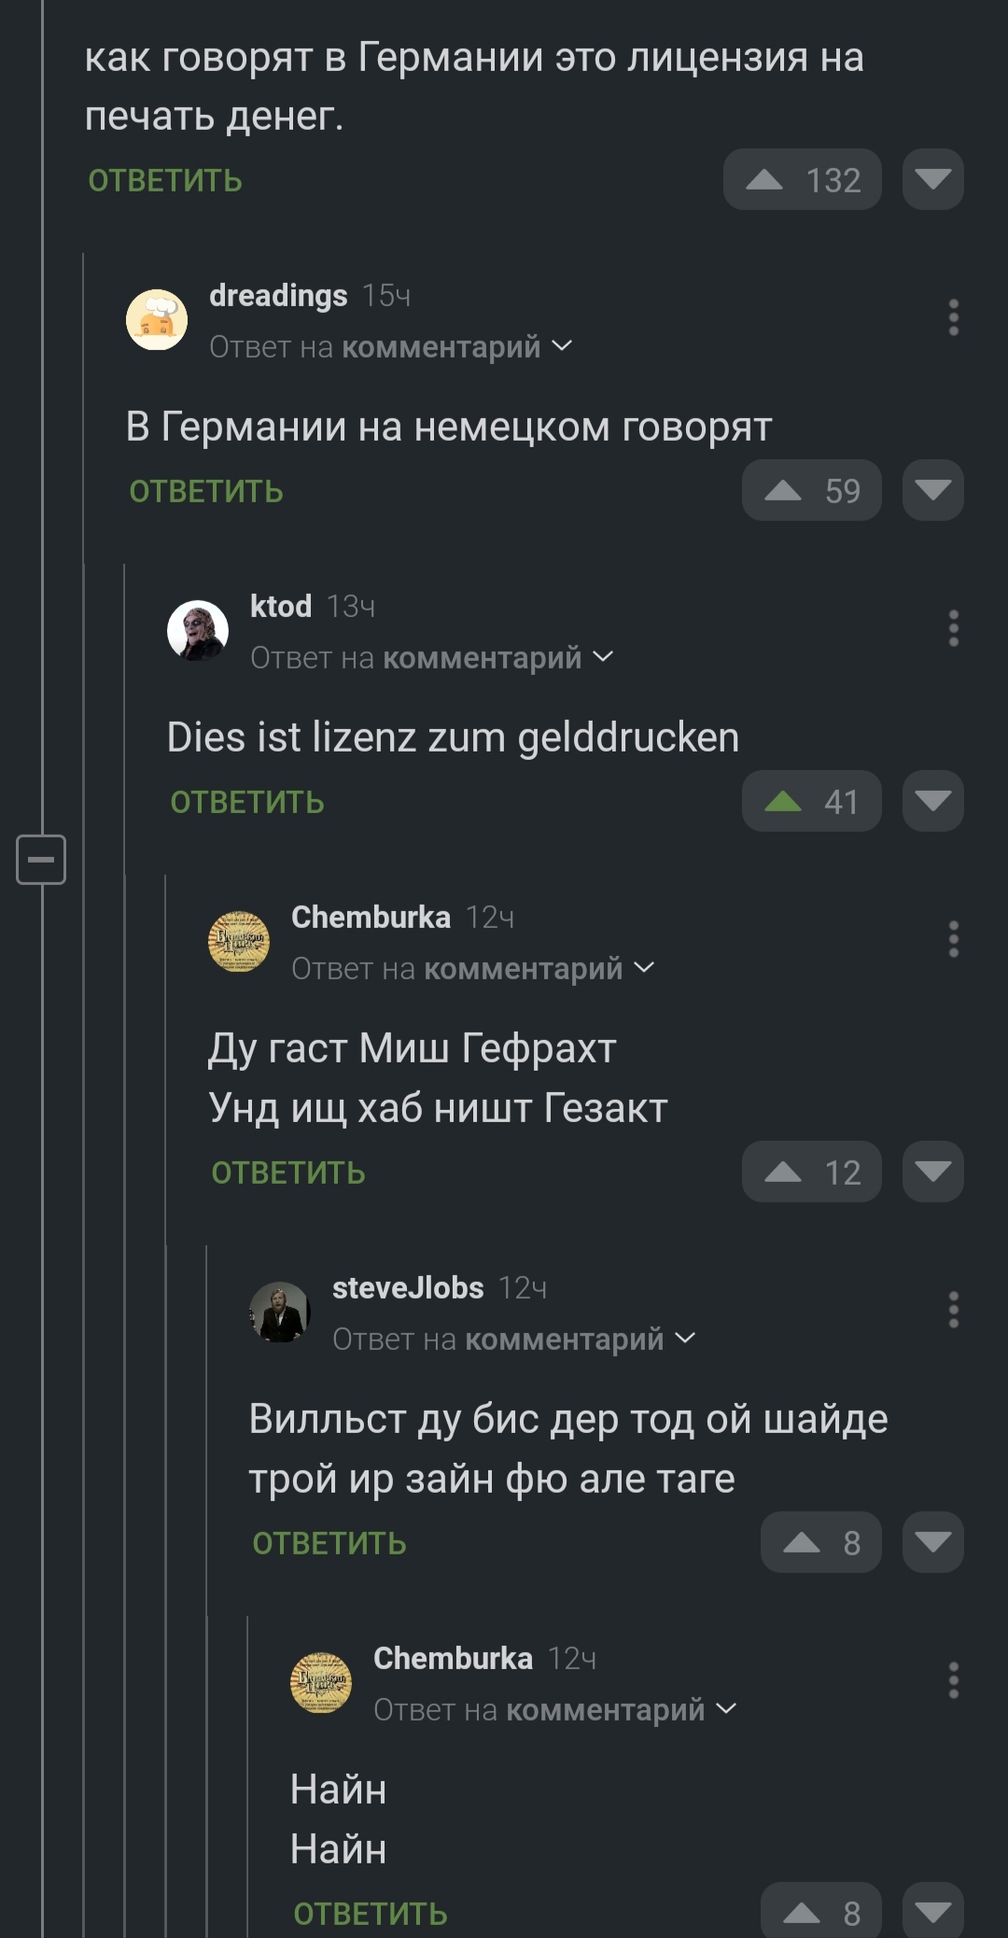Open dreadings' user profile via username

click(x=278, y=296)
